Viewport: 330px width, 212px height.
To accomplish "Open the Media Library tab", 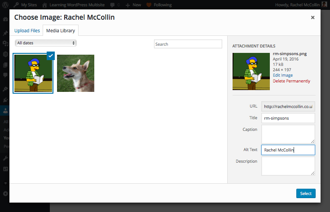I will (61, 30).
